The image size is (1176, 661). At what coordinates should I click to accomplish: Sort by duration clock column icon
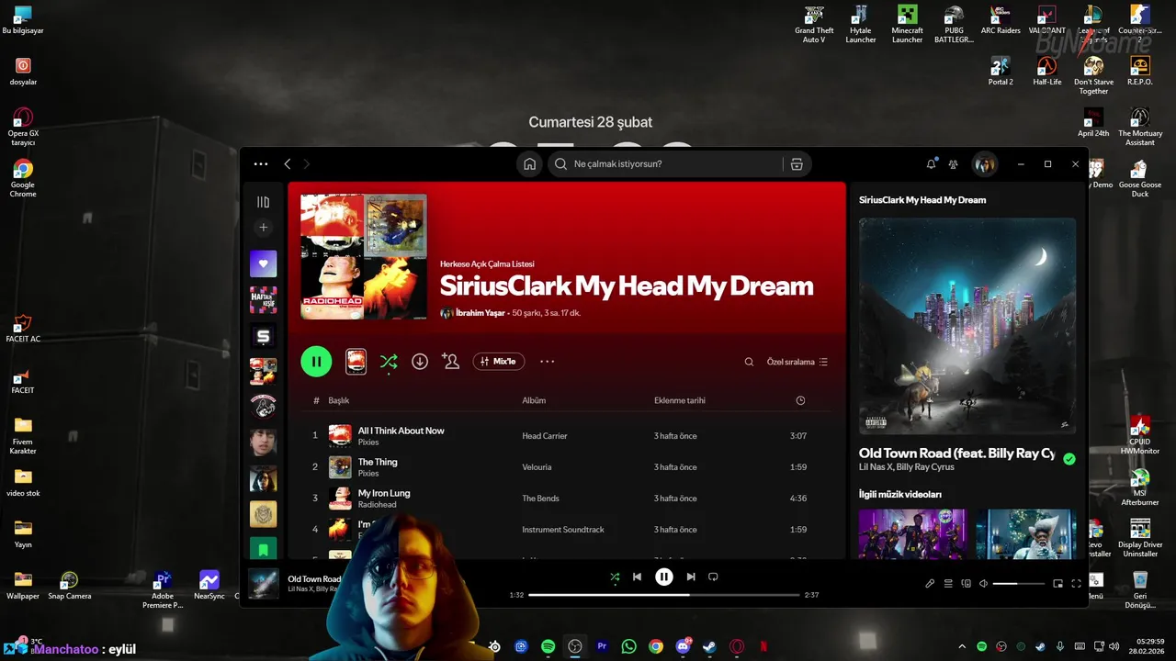click(800, 400)
